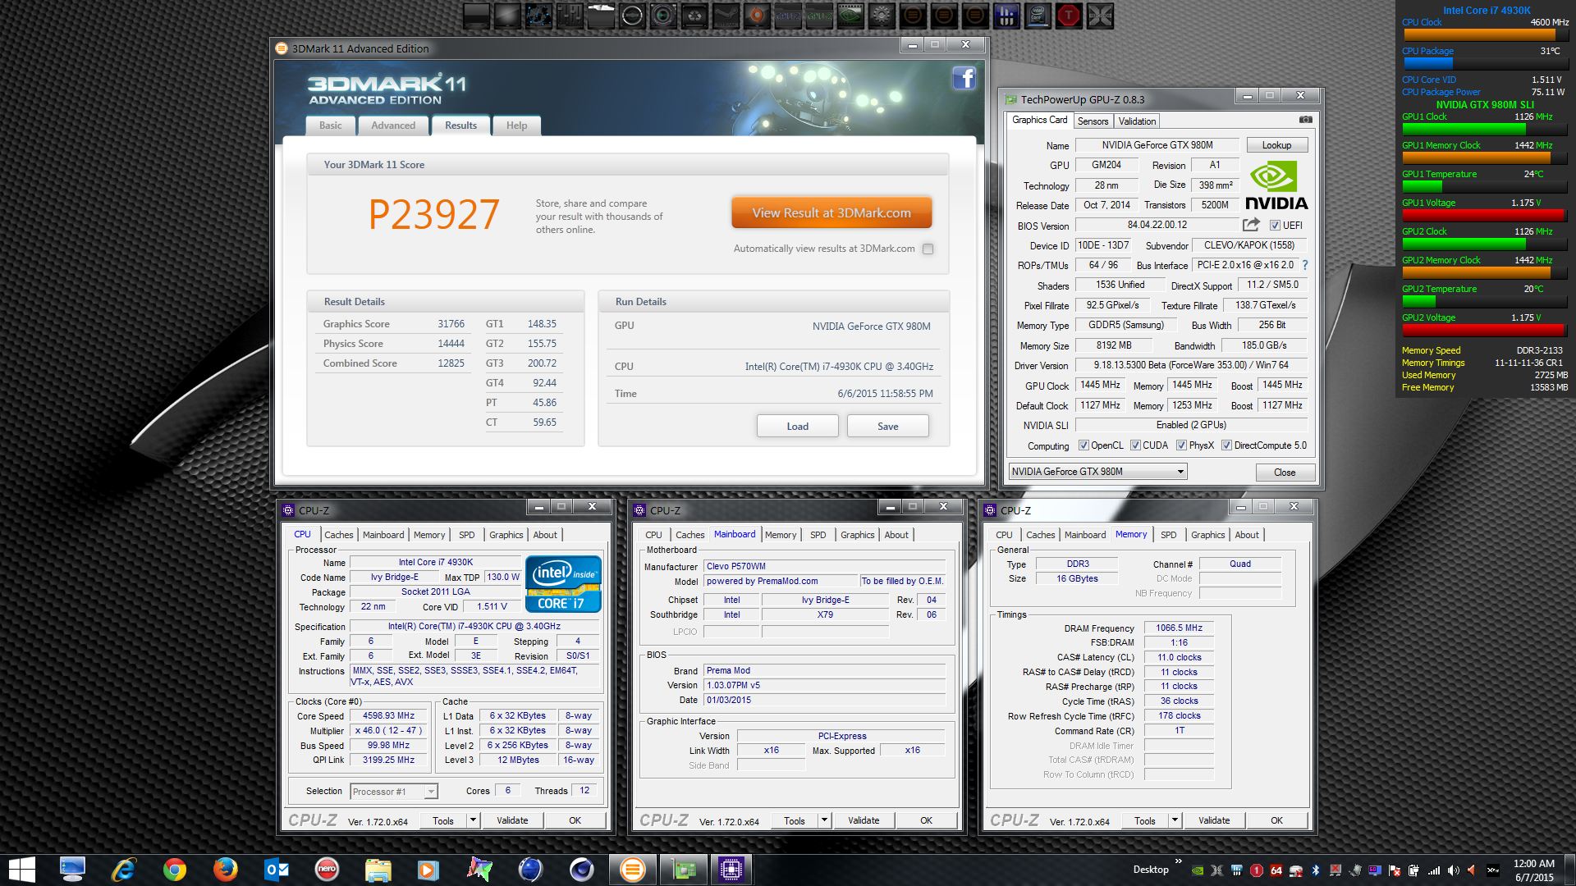Open the settings gear icon in the top dock
1576x886 pixels.
point(882,15)
